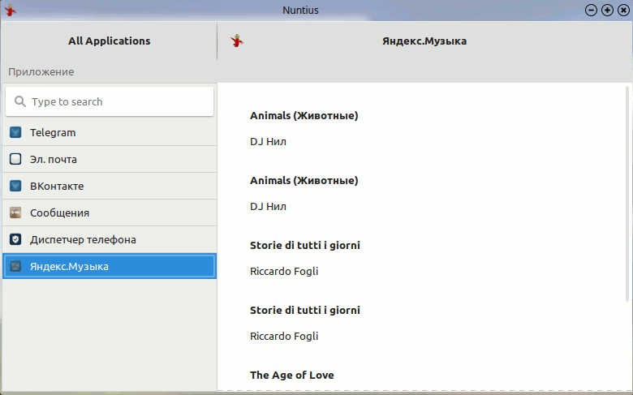This screenshot has width=633, height=395.
Task: Click the Диспетчер телефона shield icon
Action: 15,239
